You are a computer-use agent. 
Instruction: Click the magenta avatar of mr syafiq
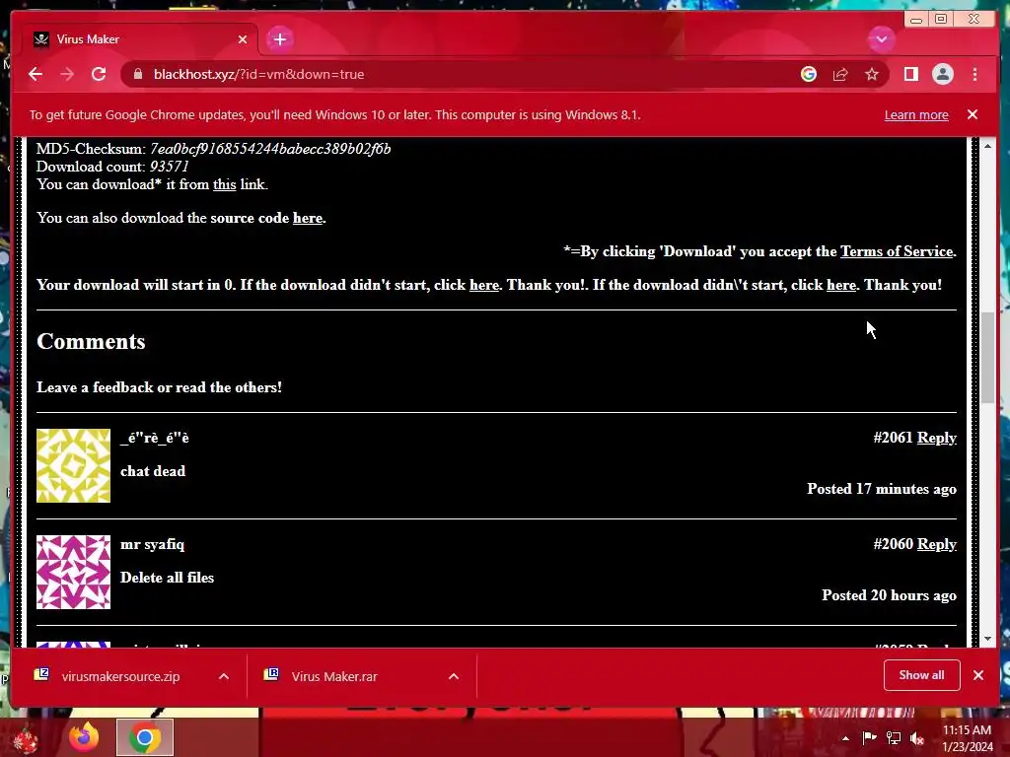[73, 573]
